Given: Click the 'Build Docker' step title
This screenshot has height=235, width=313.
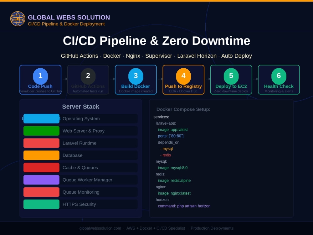Looking at the screenshot, I should (x=136, y=86).
